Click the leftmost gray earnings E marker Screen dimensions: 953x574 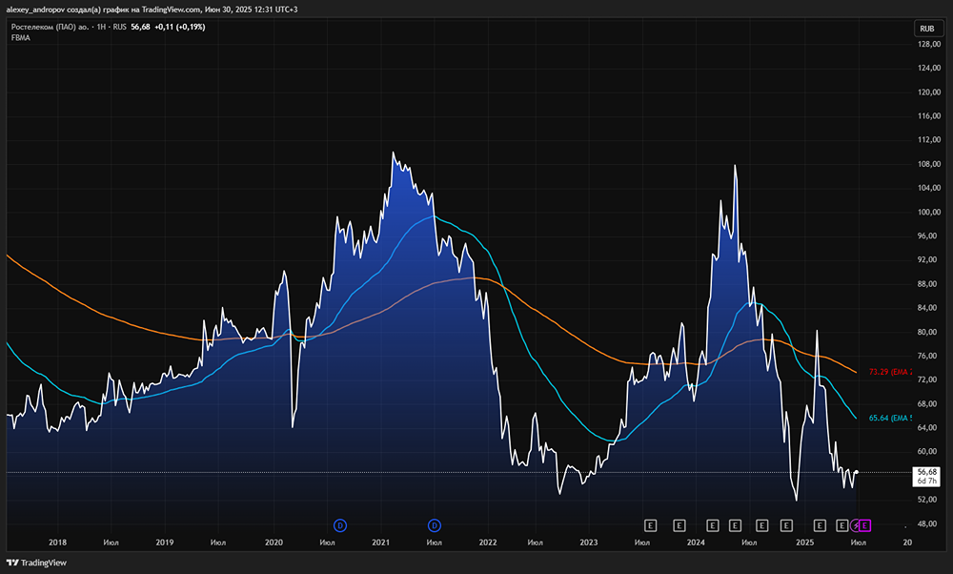click(x=651, y=524)
